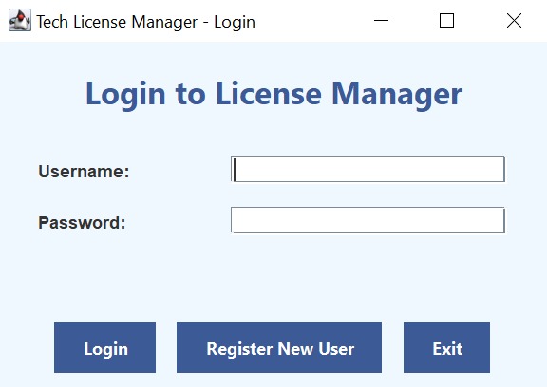
Task: Click the "Password:" label
Action: pos(82,222)
